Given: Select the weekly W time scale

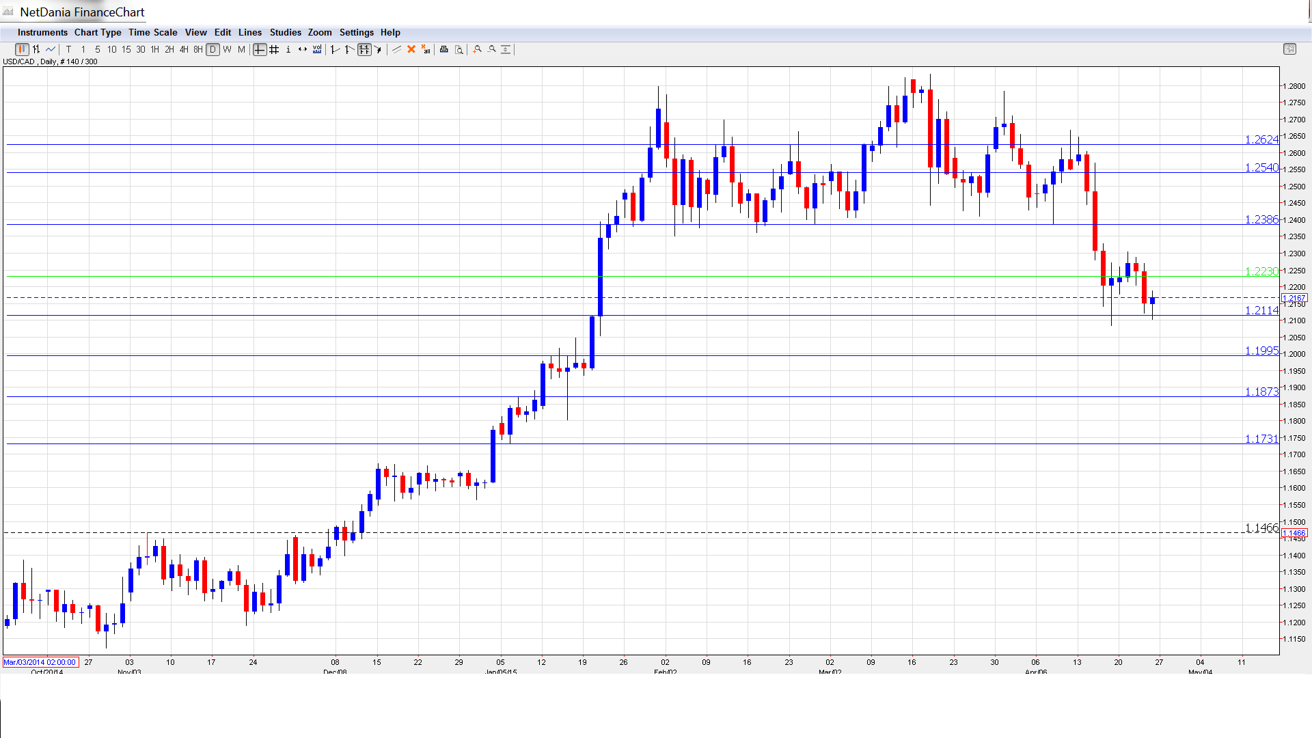Looking at the screenshot, I should point(227,49).
